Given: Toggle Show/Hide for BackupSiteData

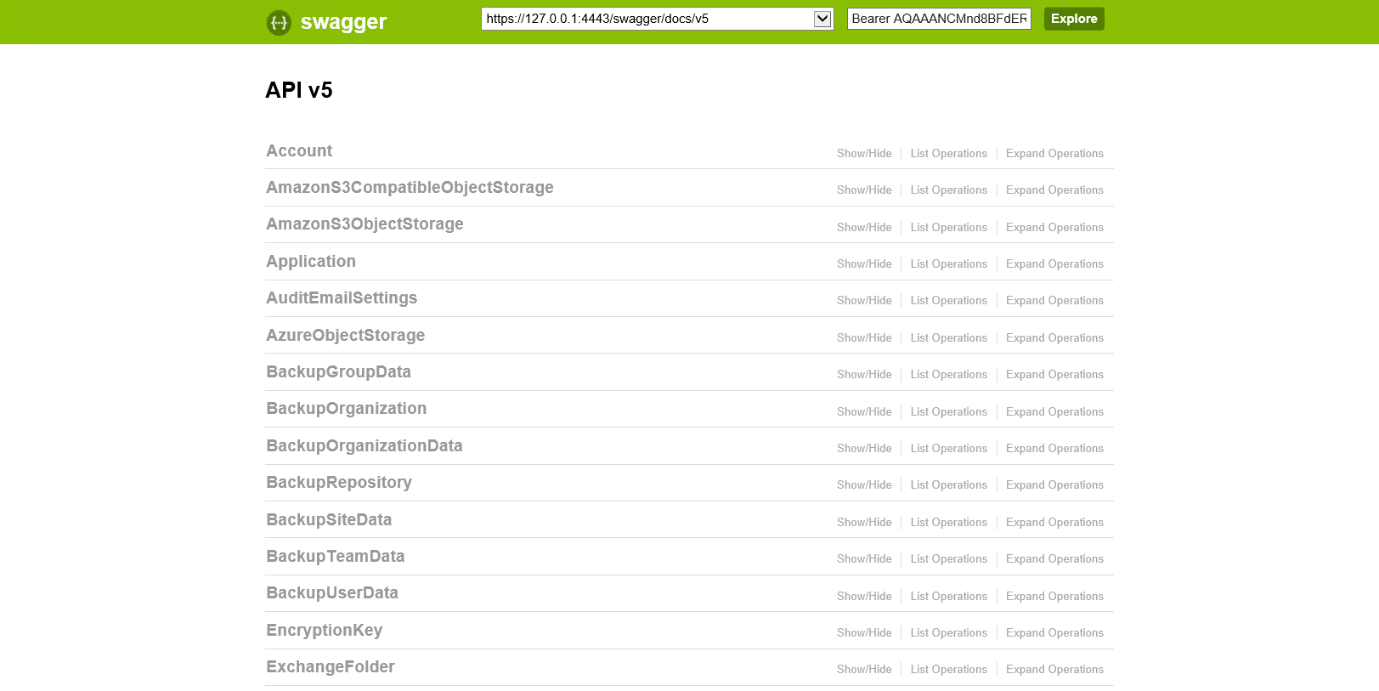Looking at the screenshot, I should click(x=864, y=523).
